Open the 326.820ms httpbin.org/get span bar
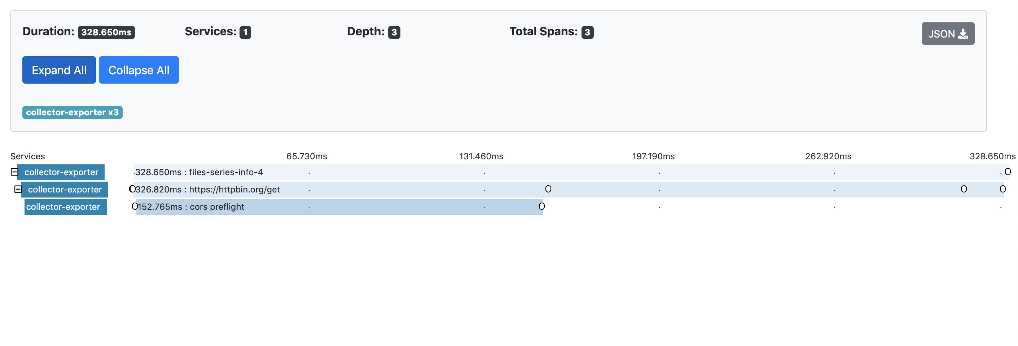 pyautogui.click(x=569, y=190)
